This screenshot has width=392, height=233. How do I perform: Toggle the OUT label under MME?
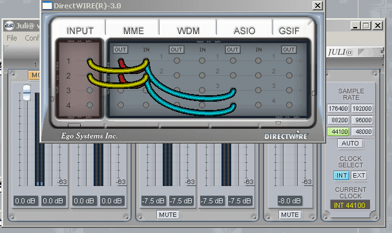click(120, 50)
